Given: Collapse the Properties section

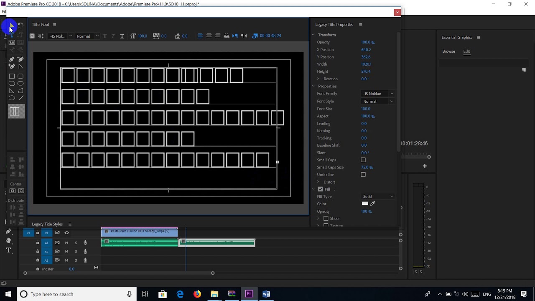Looking at the screenshot, I should 313,86.
